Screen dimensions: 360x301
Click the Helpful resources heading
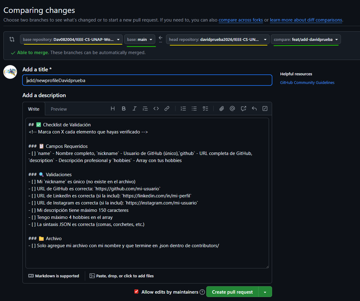pos(296,74)
